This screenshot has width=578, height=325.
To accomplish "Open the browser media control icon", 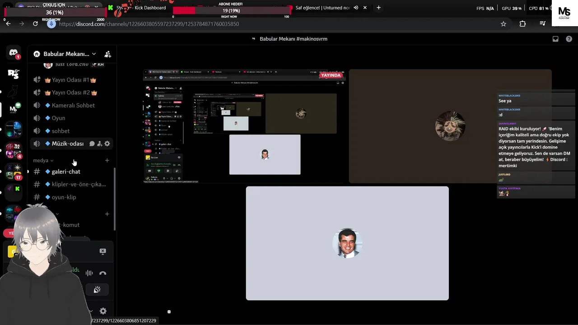I will click(x=543, y=24).
